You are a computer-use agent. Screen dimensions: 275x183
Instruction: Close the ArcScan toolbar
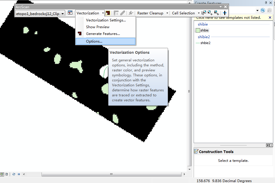[225, 7]
